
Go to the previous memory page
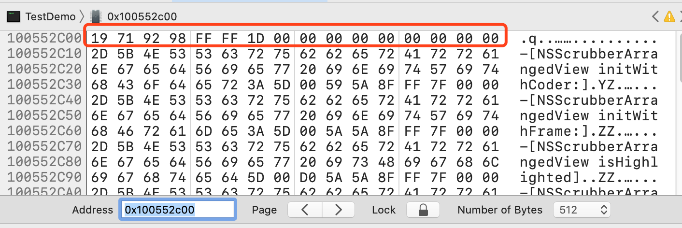tap(305, 210)
